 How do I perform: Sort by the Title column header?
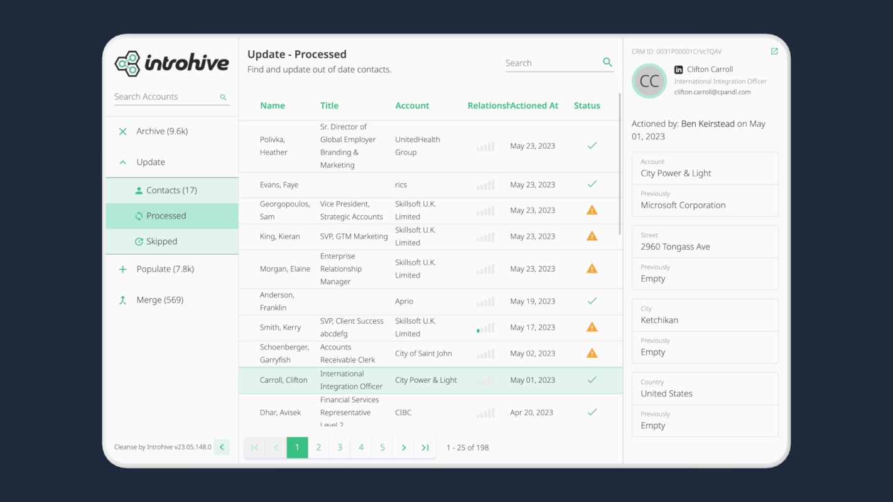click(329, 105)
